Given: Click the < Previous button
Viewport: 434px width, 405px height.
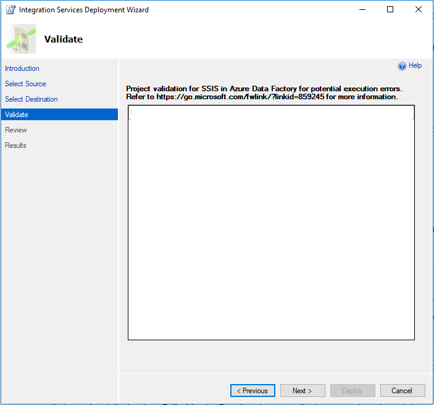Looking at the screenshot, I should (252, 390).
